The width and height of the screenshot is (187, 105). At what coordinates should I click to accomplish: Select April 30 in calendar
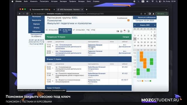(155, 45)
